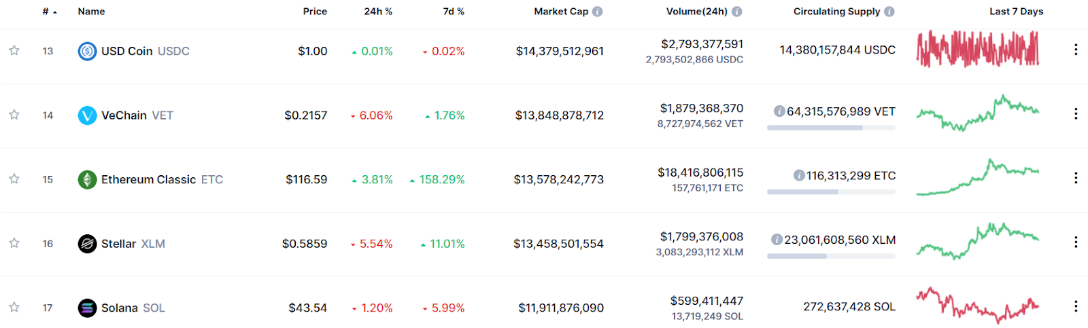This screenshot has width=1088, height=328.
Task: Click Solana price $43.54
Action: [308, 308]
